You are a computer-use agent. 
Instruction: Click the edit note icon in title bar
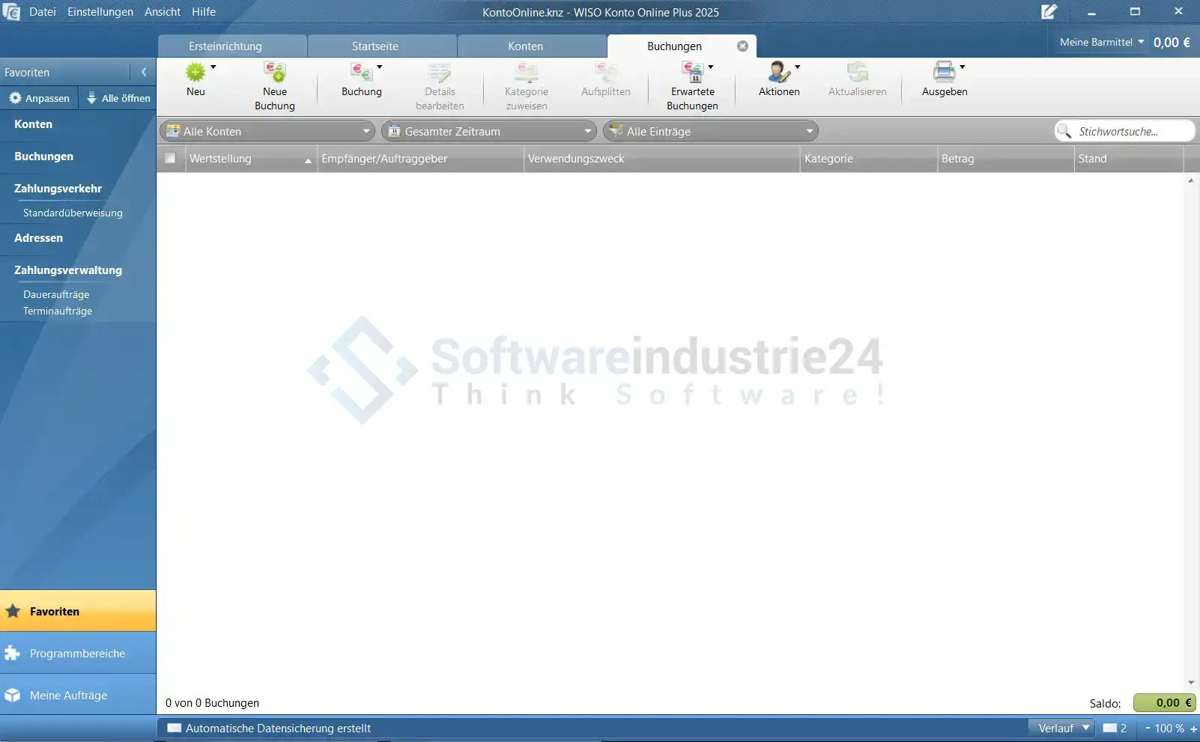(x=1049, y=12)
